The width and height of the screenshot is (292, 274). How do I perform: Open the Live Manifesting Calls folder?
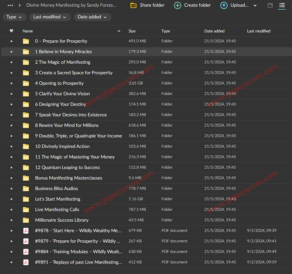tap(57, 209)
